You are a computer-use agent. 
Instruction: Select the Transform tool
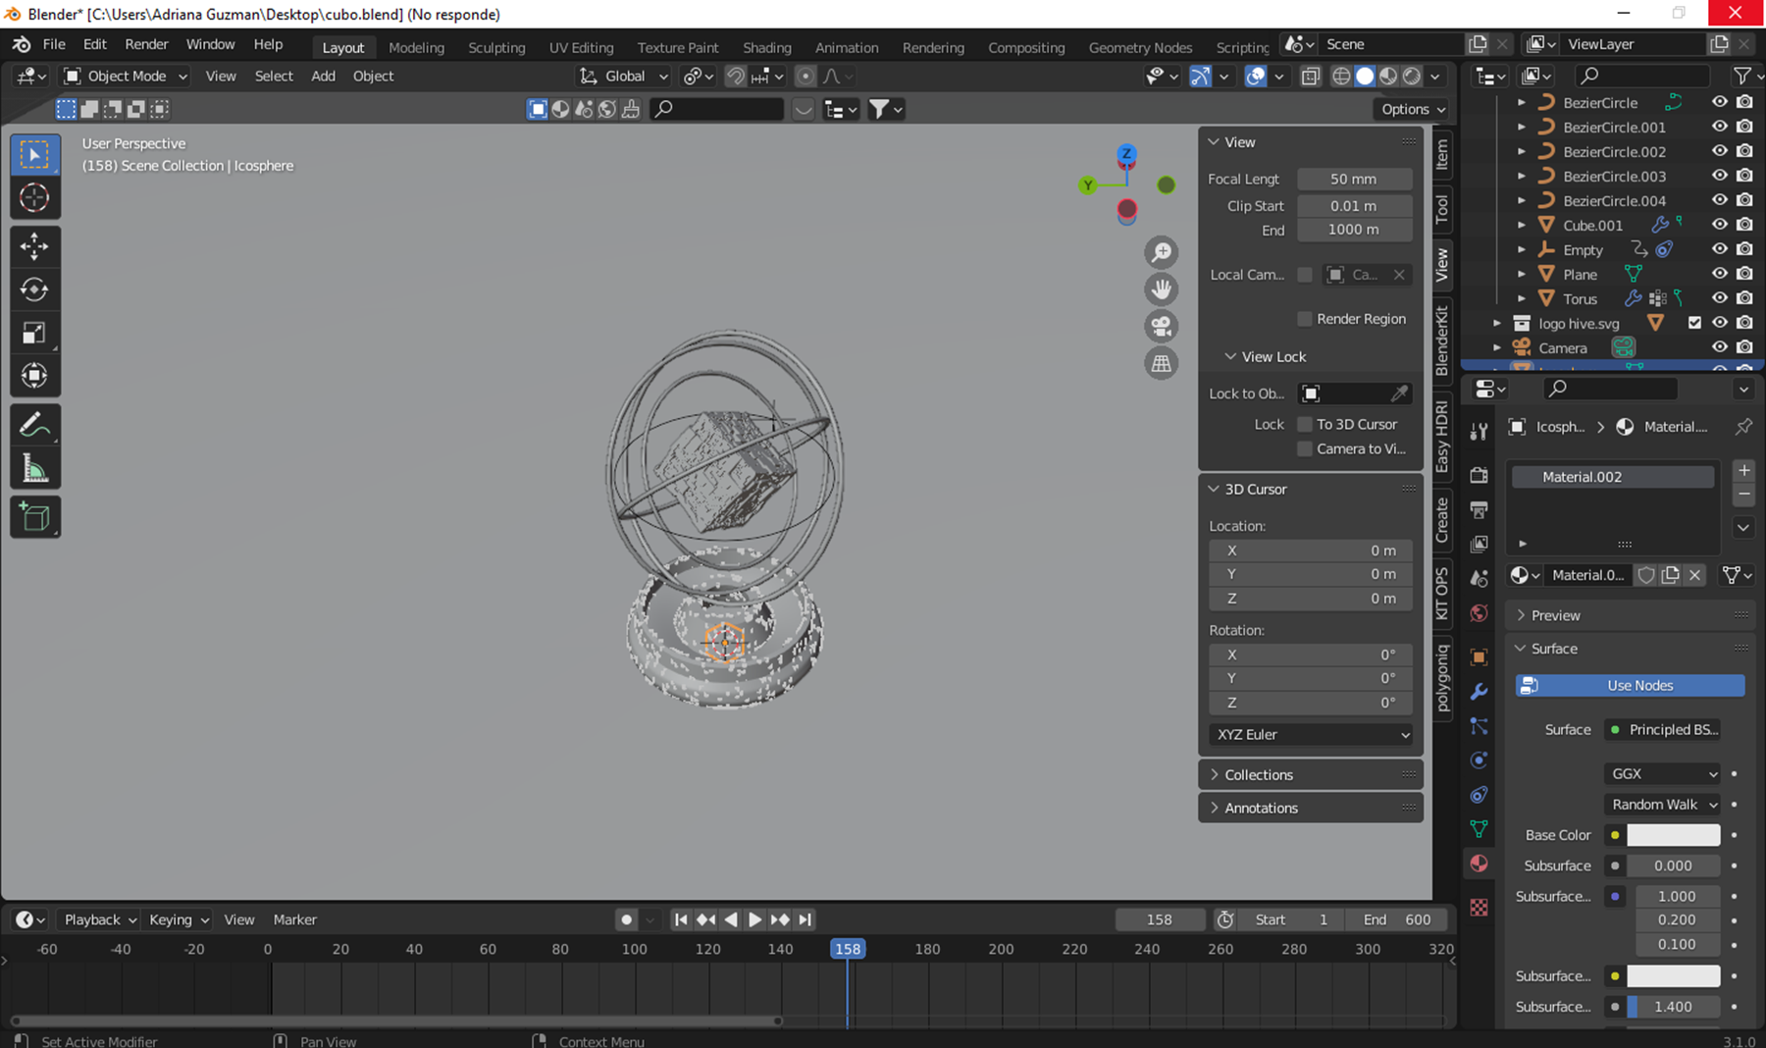(34, 376)
